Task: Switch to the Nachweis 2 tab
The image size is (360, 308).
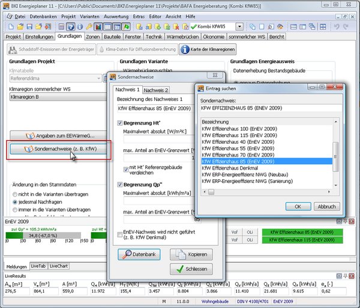Action: click(x=156, y=90)
